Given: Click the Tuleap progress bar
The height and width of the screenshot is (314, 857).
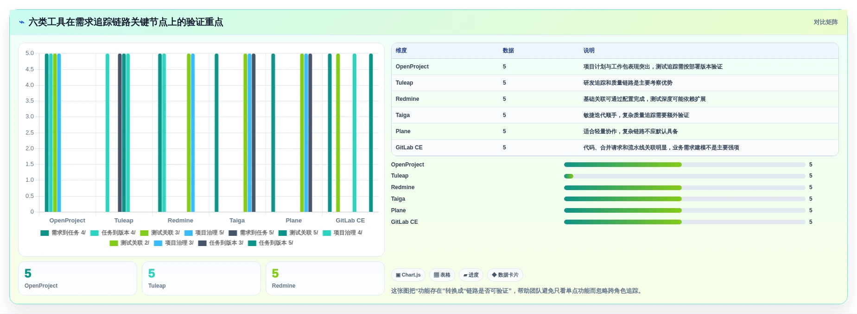Looking at the screenshot, I should 685,176.
